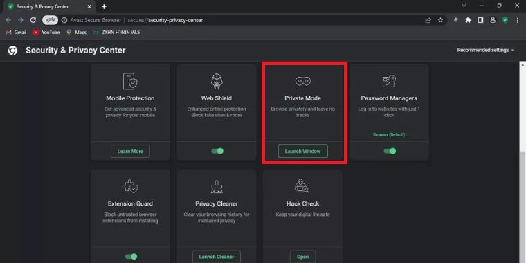Open the Gmail bookmark
The height and width of the screenshot is (263, 526).
(16, 33)
